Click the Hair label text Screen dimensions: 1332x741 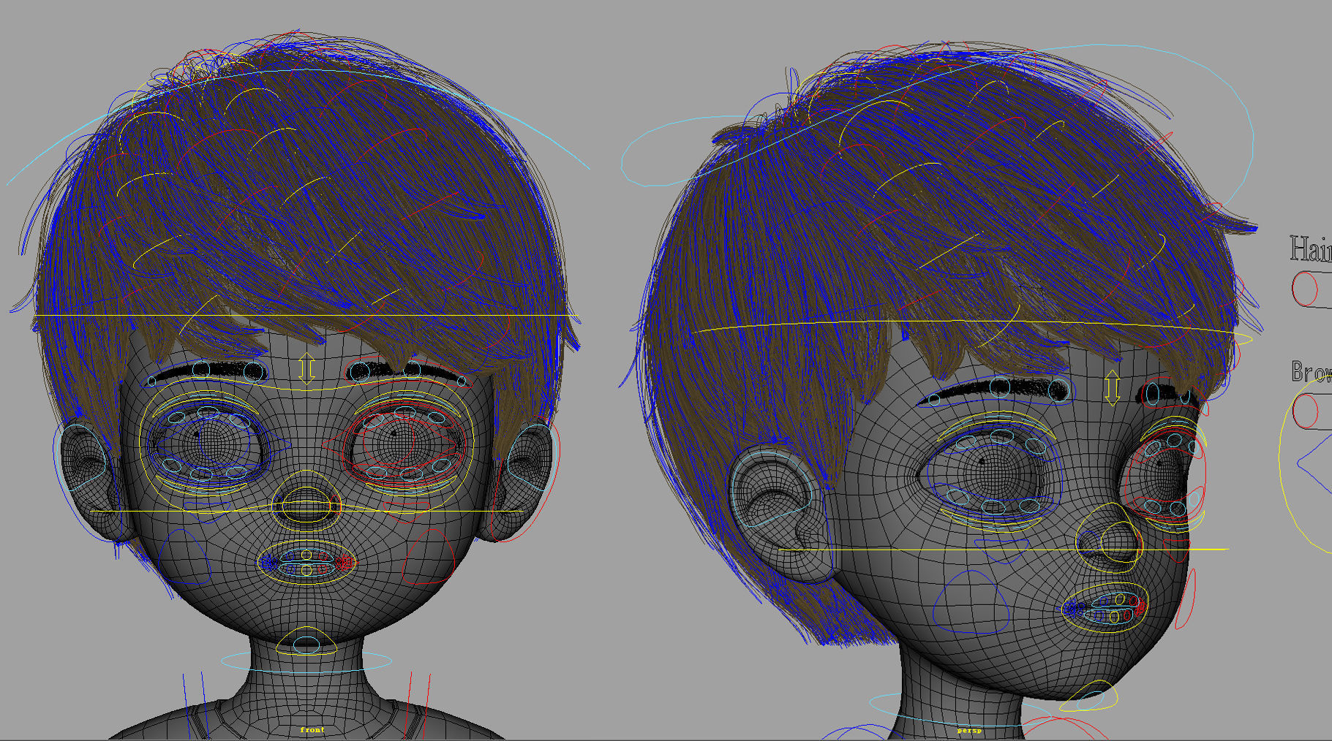click(x=1311, y=249)
